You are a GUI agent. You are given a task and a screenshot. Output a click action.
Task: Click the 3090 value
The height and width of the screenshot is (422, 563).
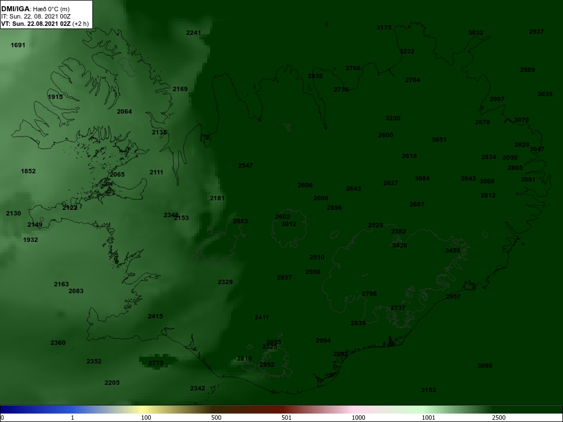pyautogui.click(x=484, y=366)
